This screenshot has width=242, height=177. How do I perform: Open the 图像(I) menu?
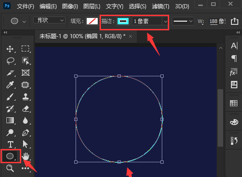point(70,6)
